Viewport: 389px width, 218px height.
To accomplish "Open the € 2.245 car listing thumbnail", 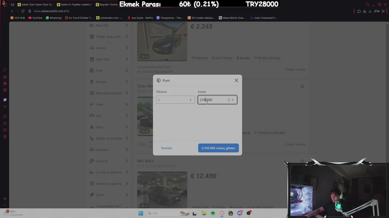I will (x=162, y=41).
